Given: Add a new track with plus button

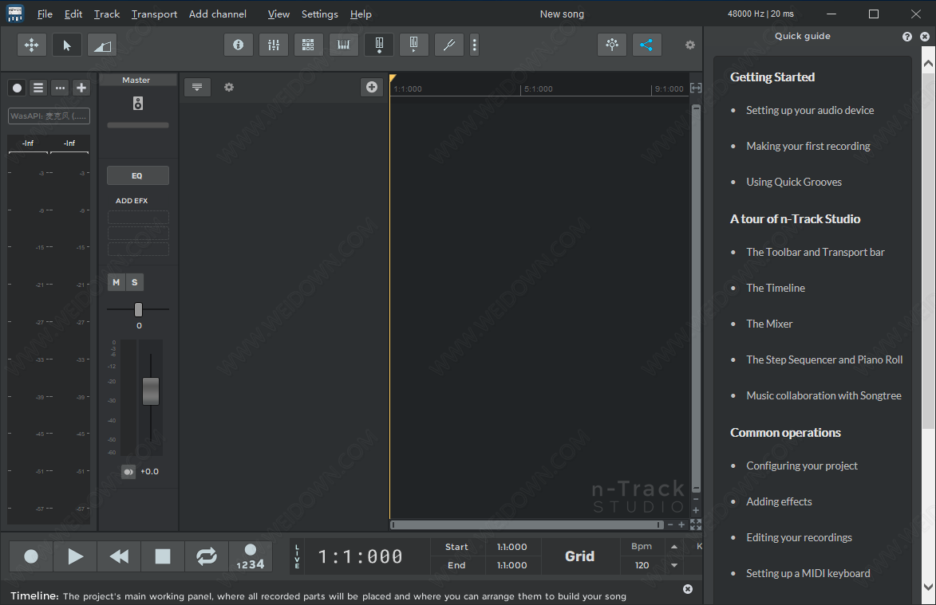Looking at the screenshot, I should (371, 87).
